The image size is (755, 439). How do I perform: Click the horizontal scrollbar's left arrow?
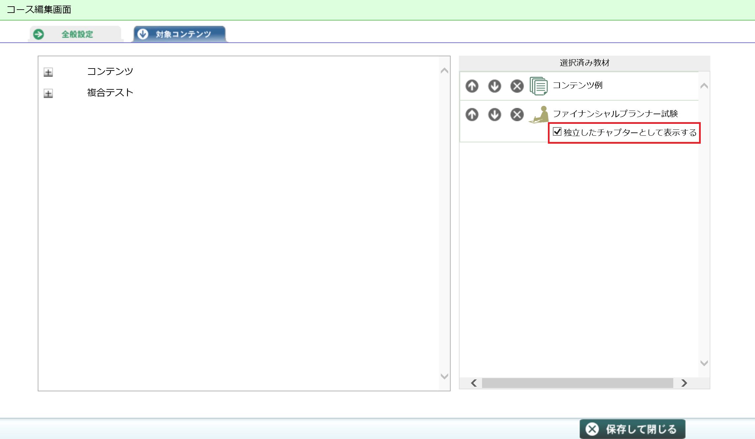click(x=474, y=383)
